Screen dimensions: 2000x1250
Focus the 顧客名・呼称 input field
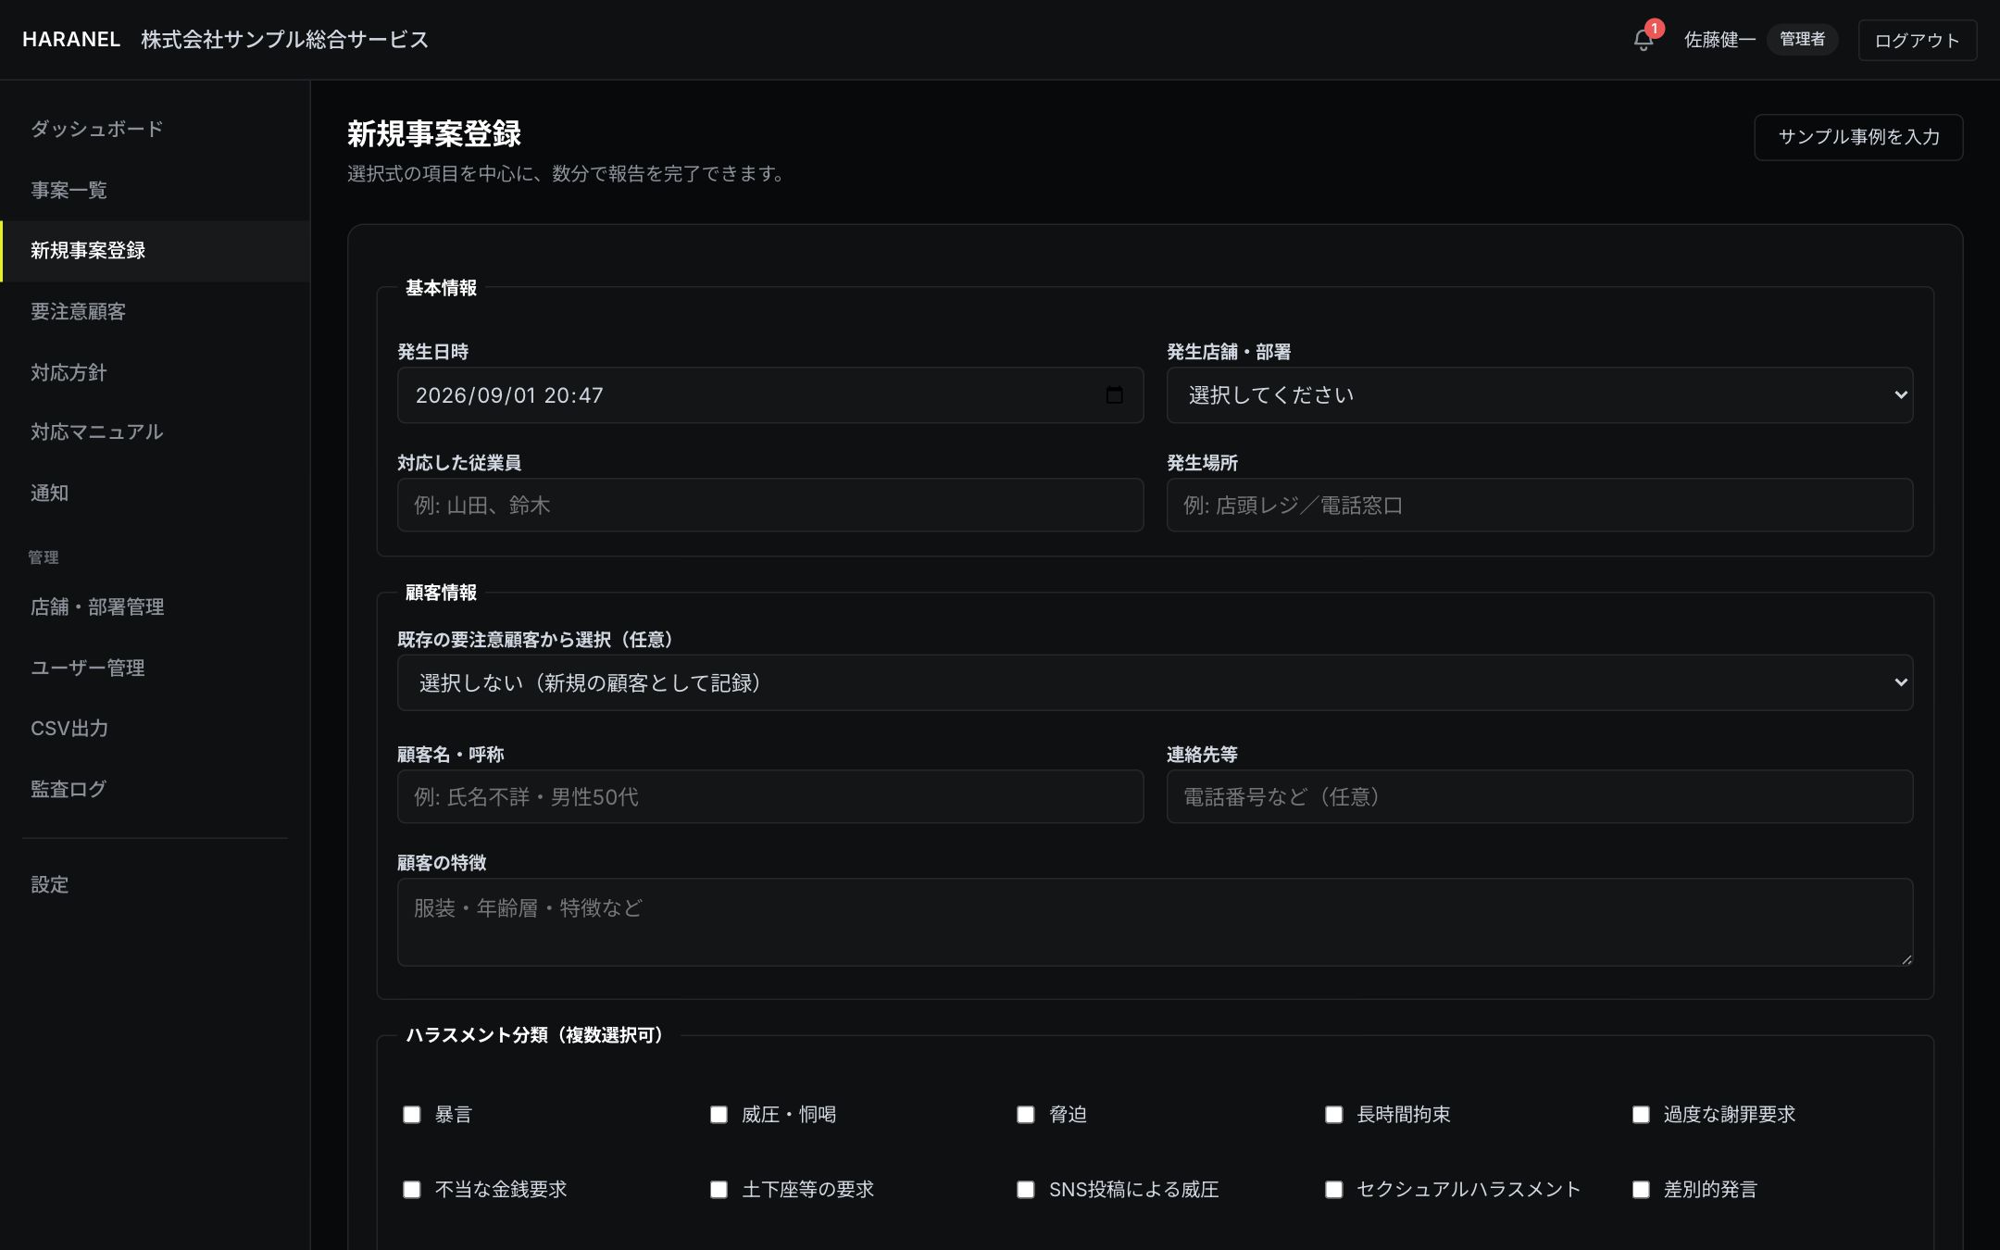(x=770, y=797)
